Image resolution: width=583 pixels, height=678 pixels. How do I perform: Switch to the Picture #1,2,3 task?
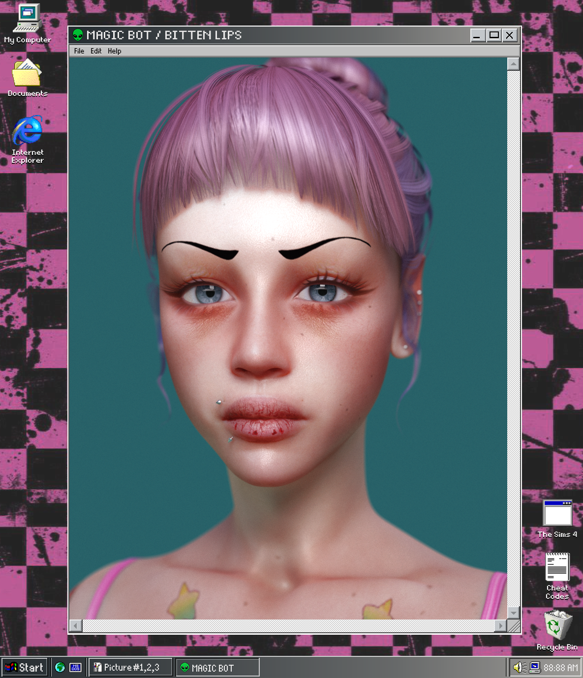tap(130, 667)
